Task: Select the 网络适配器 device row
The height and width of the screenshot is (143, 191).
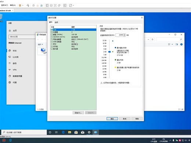Action: tap(73, 39)
